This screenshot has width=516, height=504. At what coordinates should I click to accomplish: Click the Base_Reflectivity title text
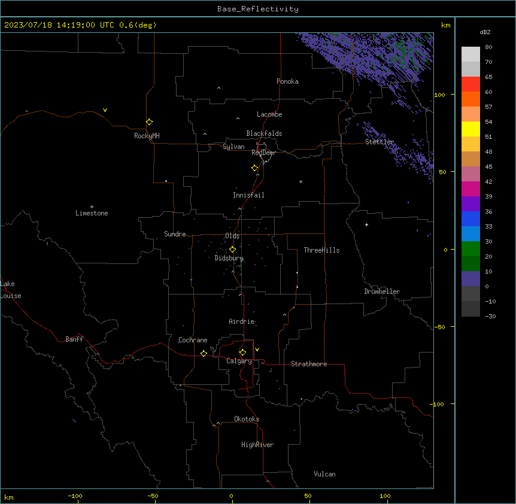(258, 9)
